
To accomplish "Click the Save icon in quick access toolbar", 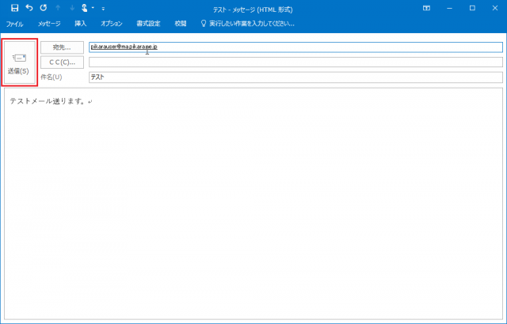I will (14, 8).
